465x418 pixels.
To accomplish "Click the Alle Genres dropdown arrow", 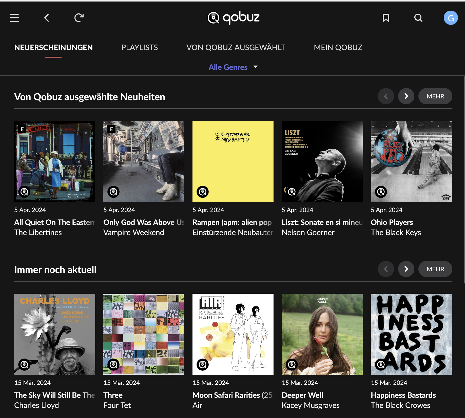I will coord(256,67).
